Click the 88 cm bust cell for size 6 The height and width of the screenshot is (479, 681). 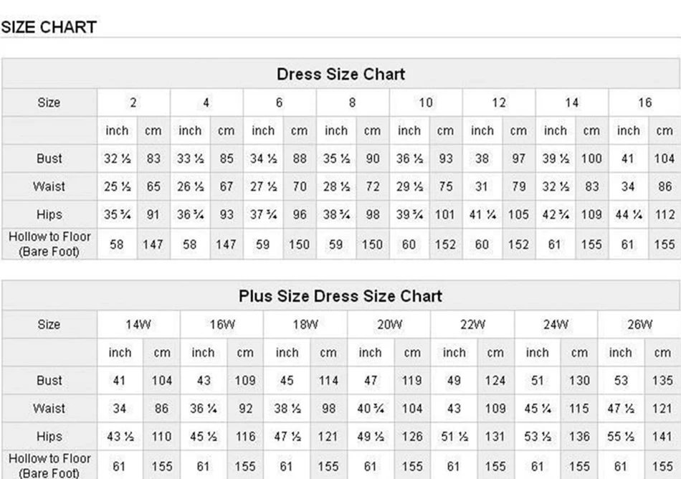tap(299, 158)
